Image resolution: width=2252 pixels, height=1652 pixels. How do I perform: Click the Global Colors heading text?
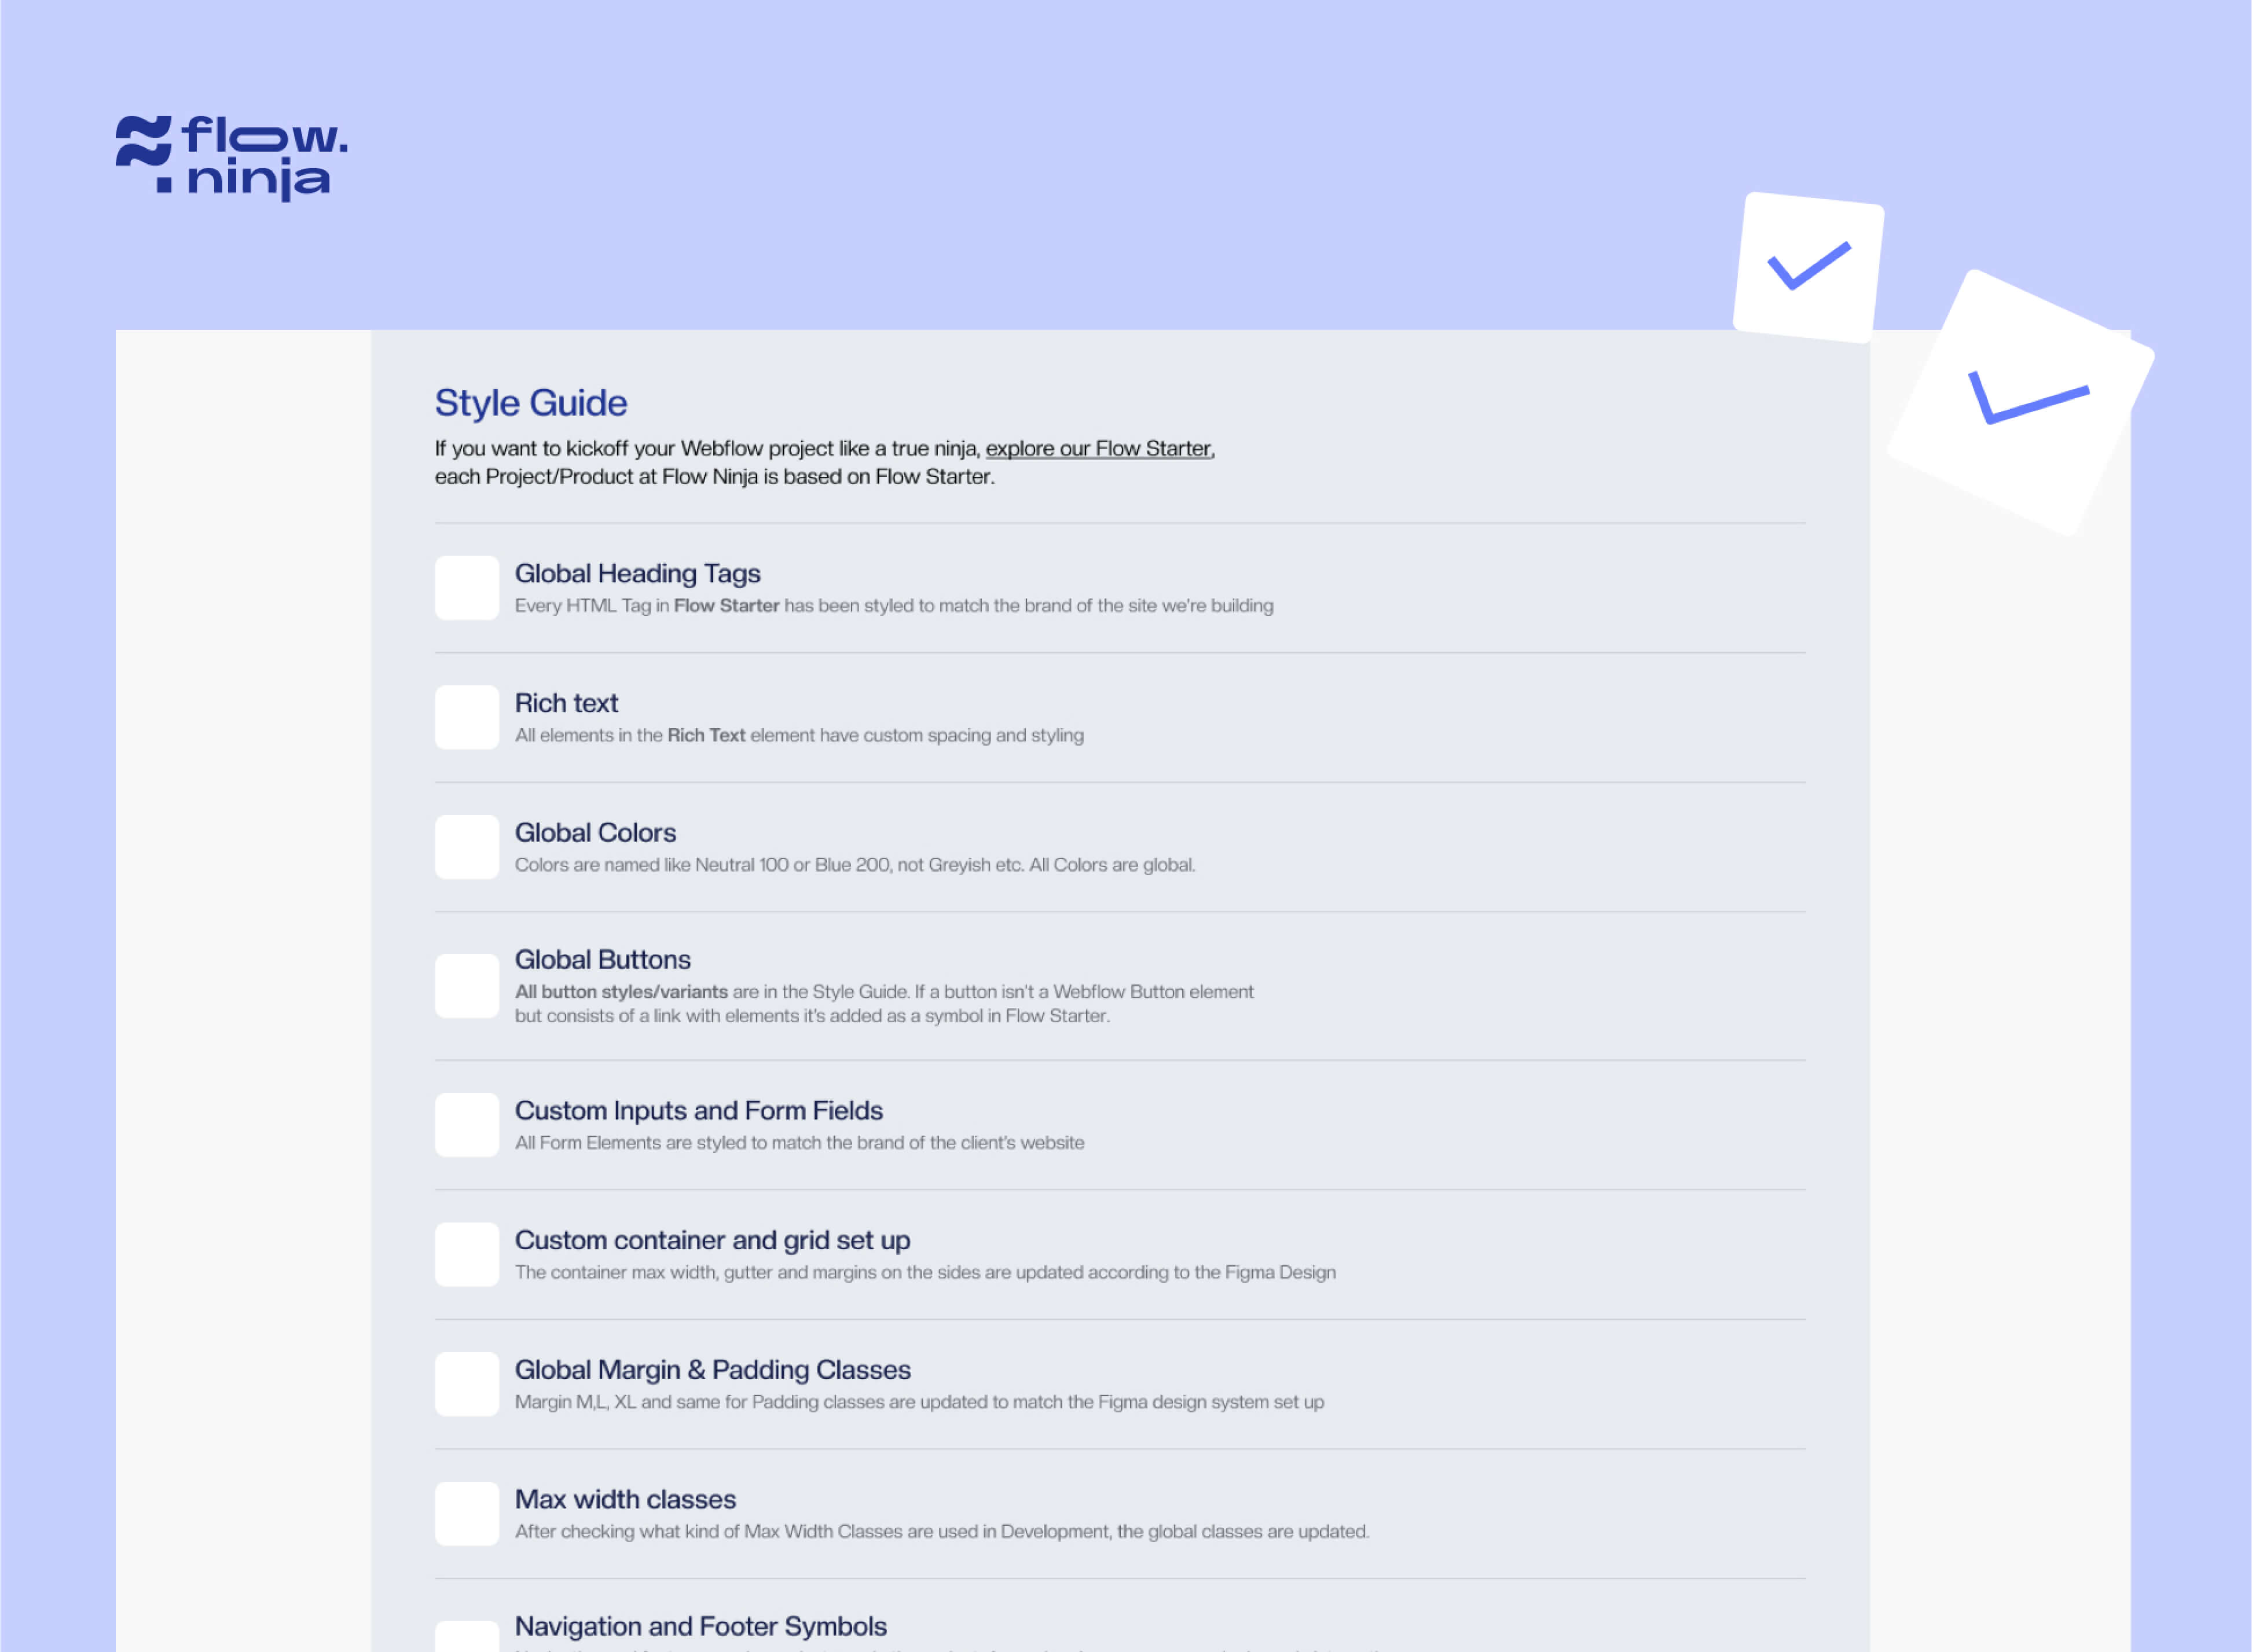coord(595,832)
